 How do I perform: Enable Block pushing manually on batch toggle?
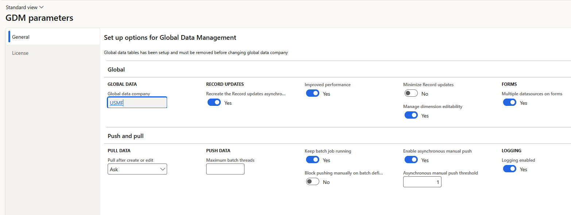pos(313,182)
